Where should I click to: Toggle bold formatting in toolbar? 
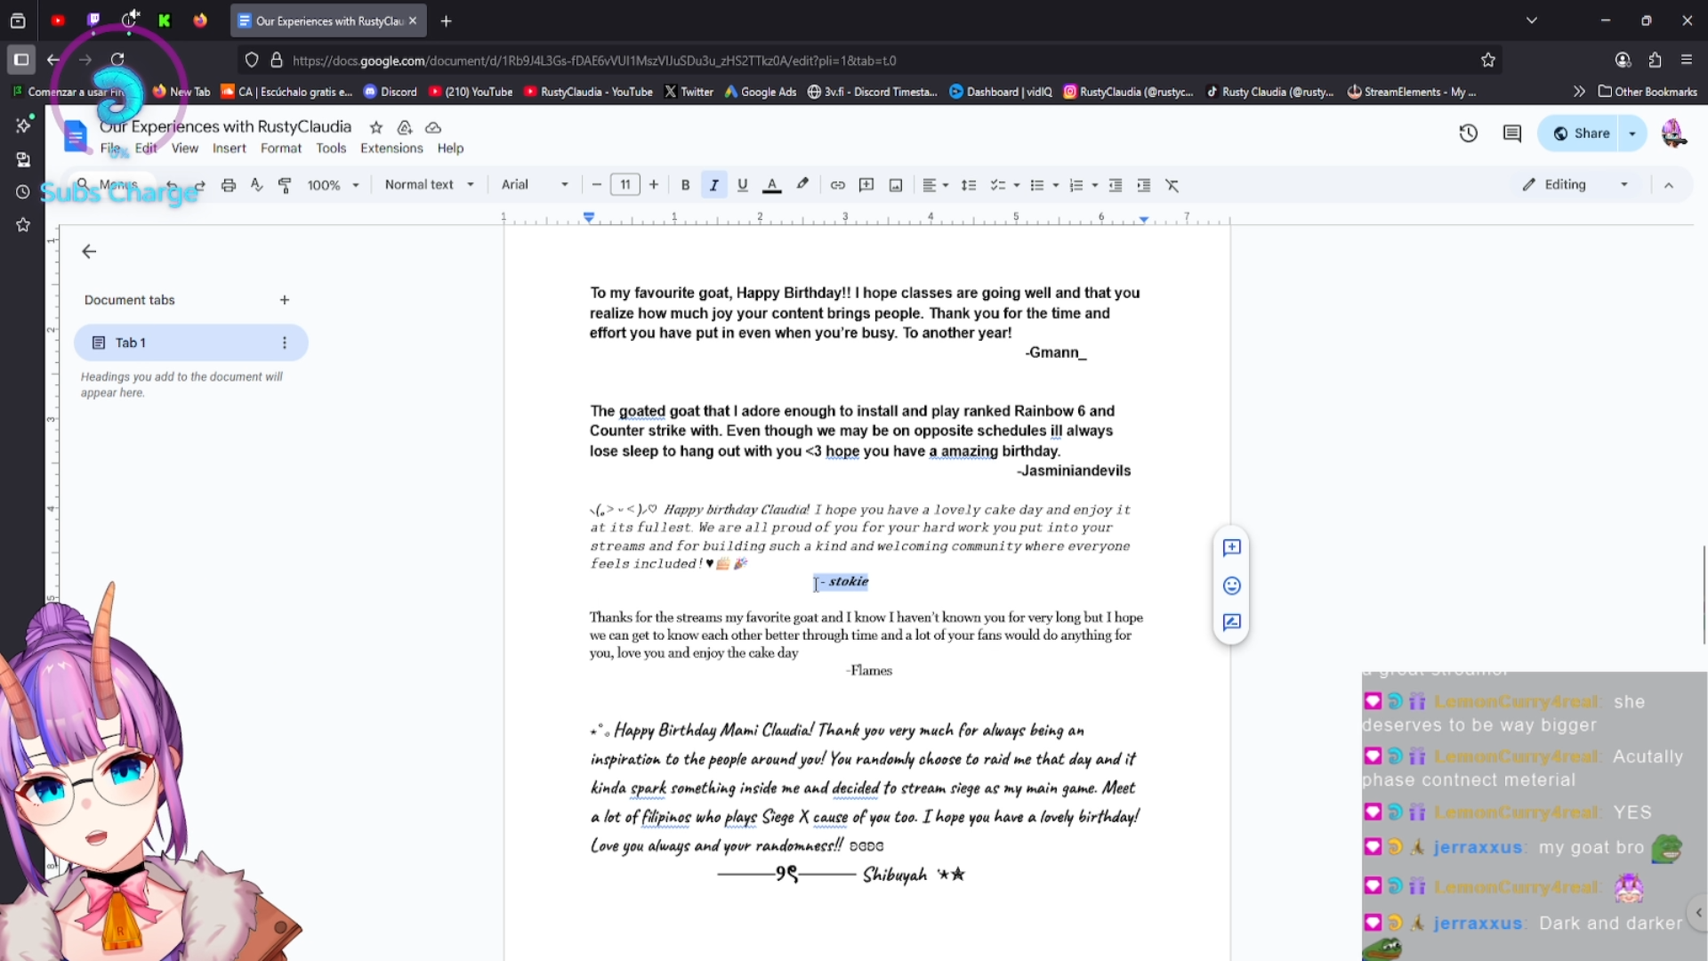(x=685, y=185)
